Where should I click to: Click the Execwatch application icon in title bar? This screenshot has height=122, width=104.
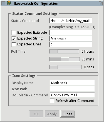tap(9, 3)
